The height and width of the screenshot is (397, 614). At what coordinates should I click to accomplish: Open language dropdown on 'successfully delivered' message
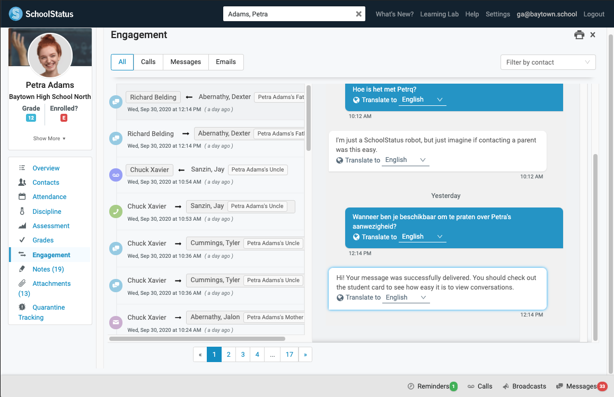[406, 297]
